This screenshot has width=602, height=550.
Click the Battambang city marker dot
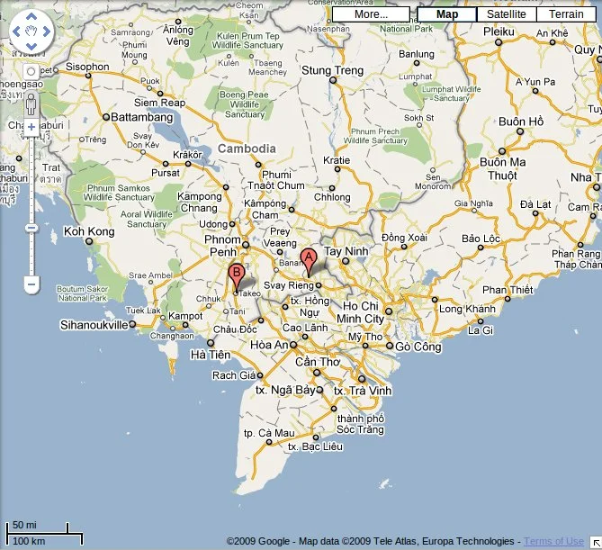click(x=106, y=117)
